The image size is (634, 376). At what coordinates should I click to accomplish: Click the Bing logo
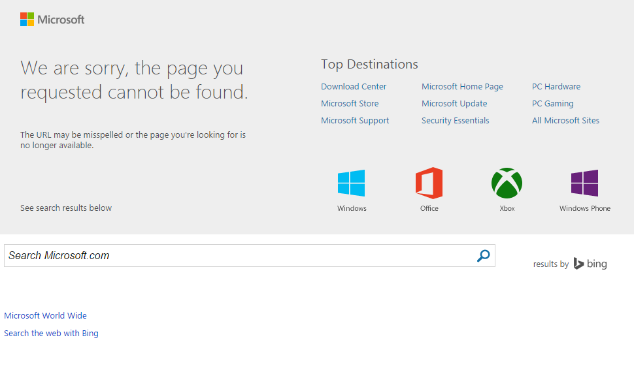tap(590, 264)
